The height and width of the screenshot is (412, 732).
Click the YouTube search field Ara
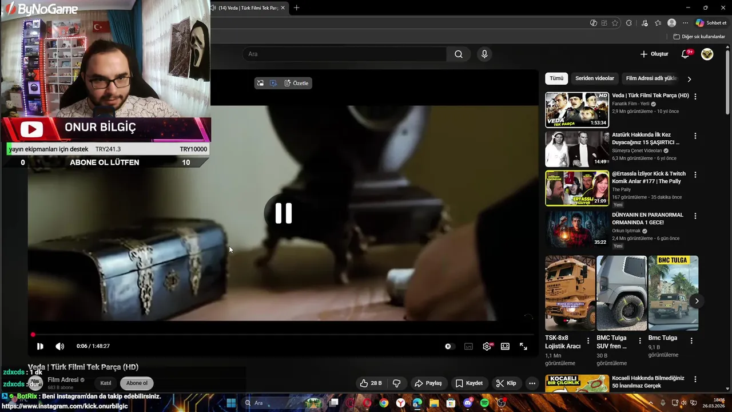click(x=344, y=54)
